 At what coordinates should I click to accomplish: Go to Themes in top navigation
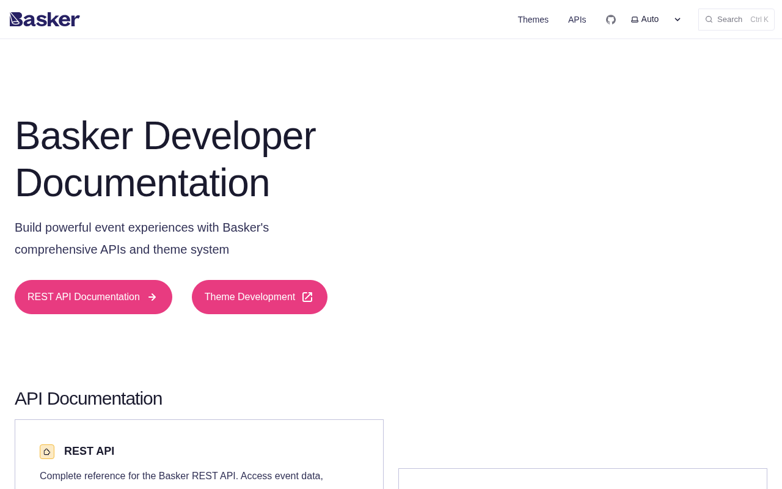point(533,20)
